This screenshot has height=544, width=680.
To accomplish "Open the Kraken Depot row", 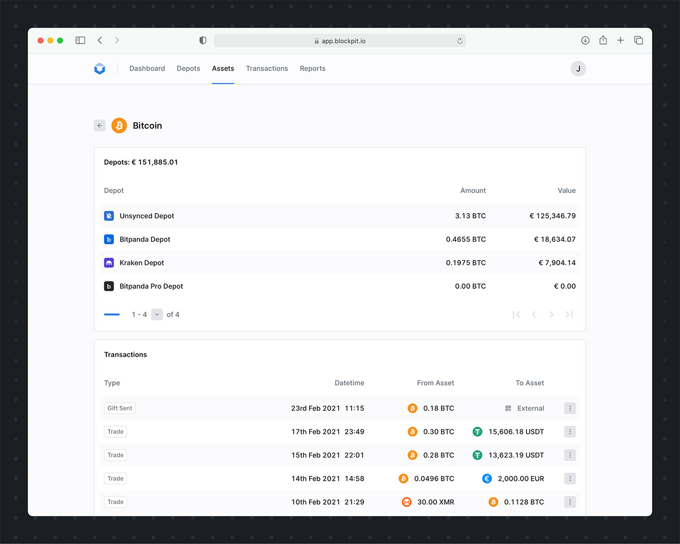I will (x=340, y=262).
